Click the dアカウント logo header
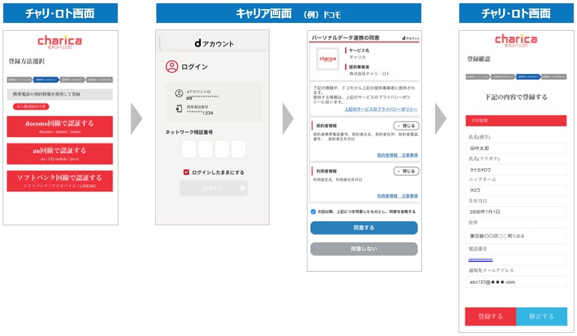The width and height of the screenshot is (577, 336). 214,43
